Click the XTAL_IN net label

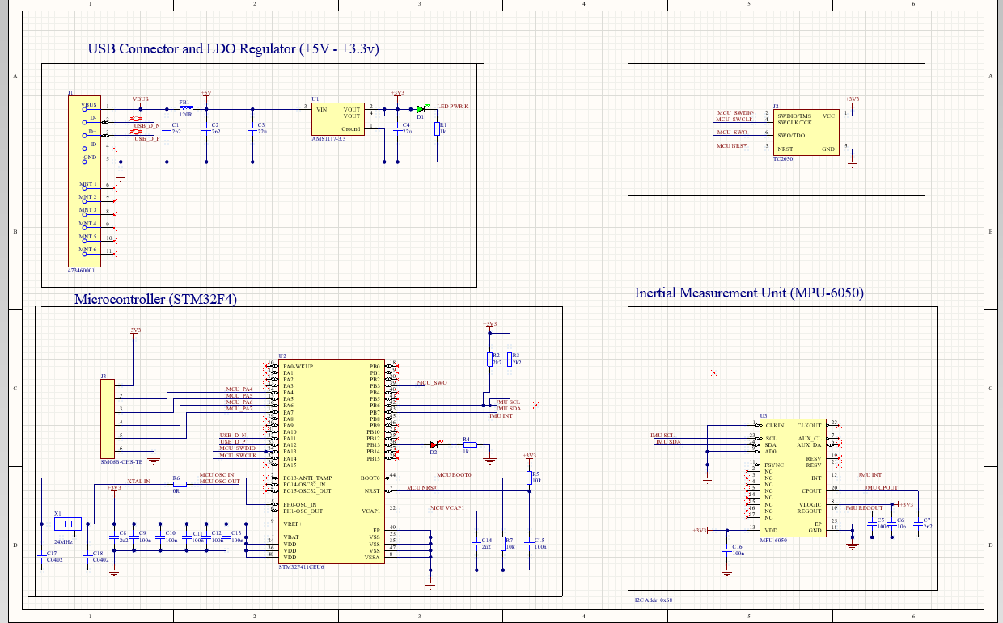pos(138,482)
